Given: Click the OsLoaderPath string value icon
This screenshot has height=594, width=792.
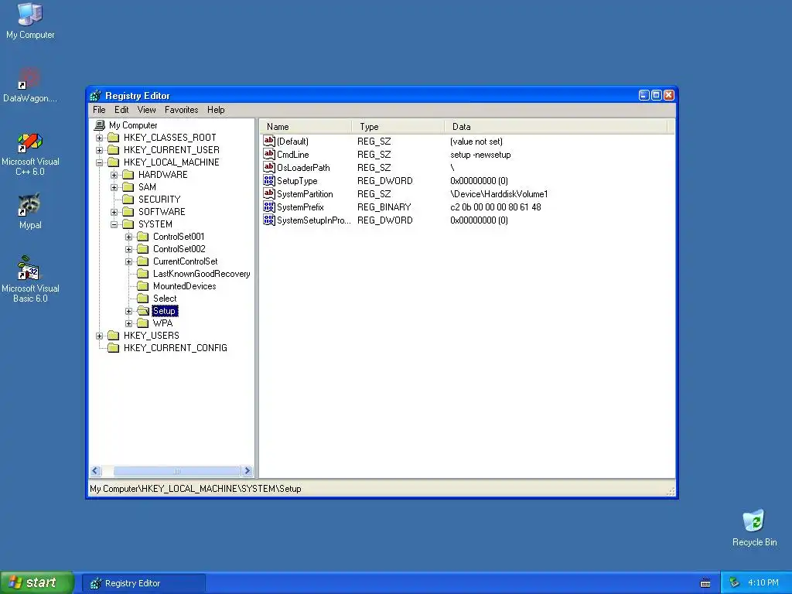Looking at the screenshot, I should [x=269, y=167].
